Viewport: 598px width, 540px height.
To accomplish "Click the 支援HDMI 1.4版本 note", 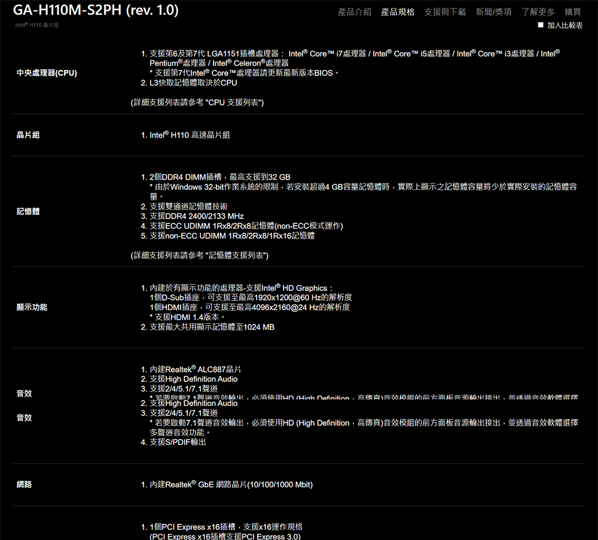I will 187,317.
